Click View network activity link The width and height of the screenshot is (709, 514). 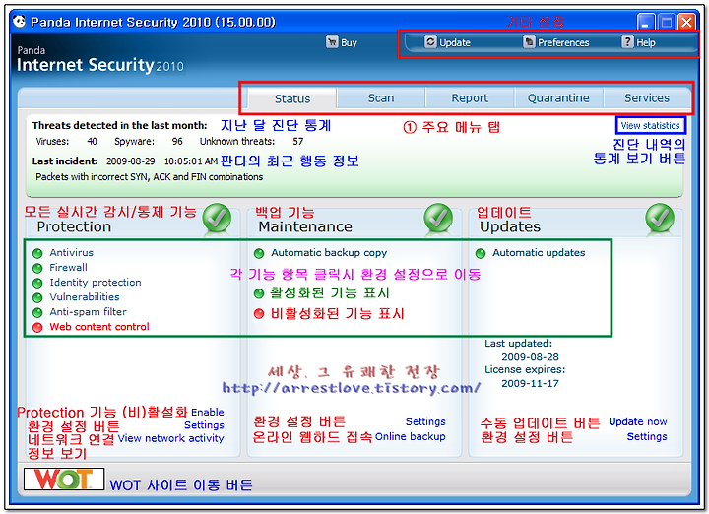[171, 438]
